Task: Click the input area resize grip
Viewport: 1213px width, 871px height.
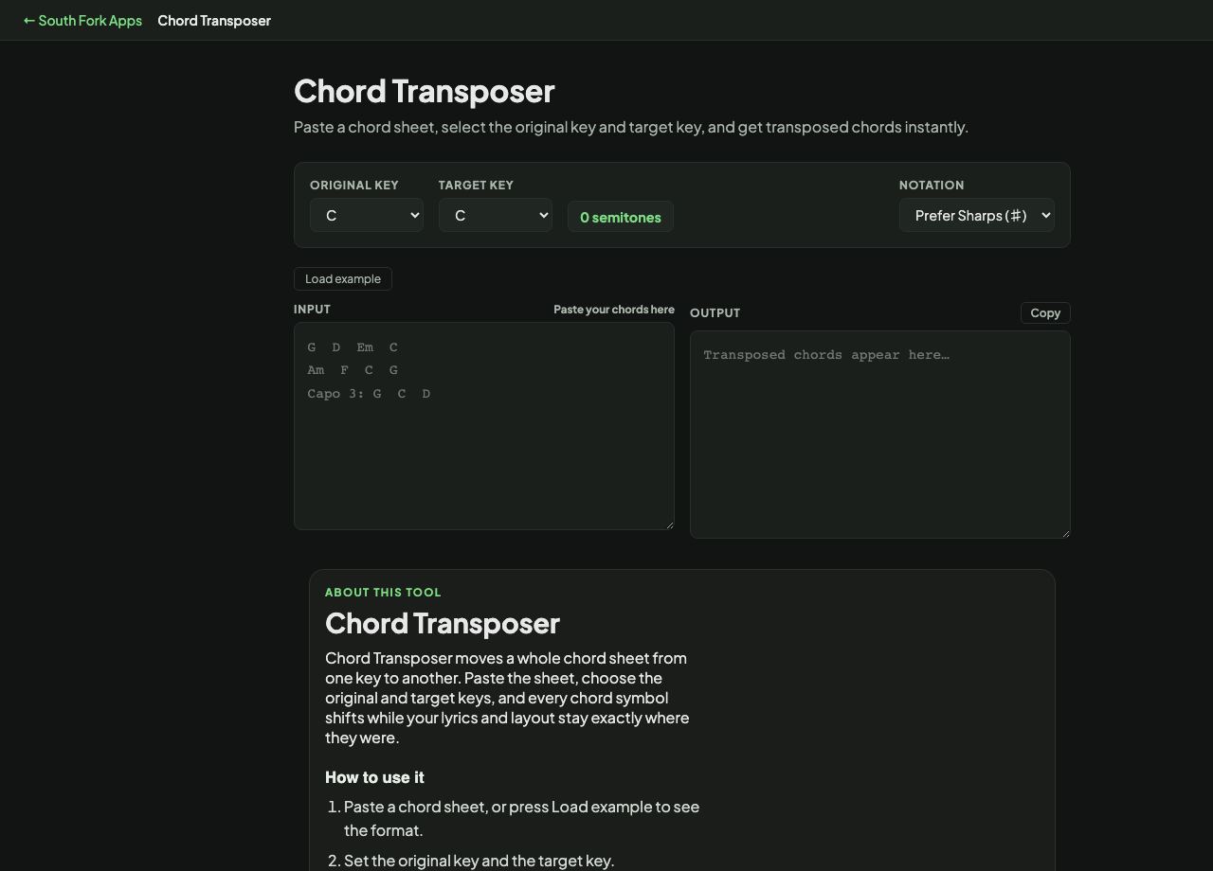Action: (668, 524)
